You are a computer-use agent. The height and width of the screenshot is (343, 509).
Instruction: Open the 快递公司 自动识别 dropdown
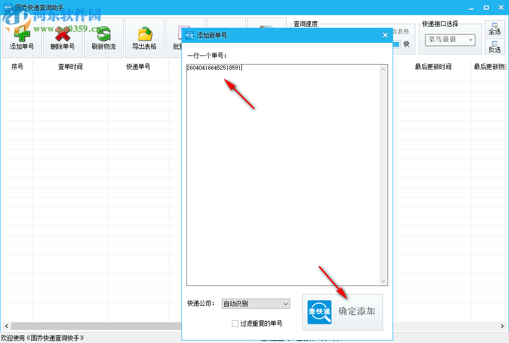tap(256, 304)
